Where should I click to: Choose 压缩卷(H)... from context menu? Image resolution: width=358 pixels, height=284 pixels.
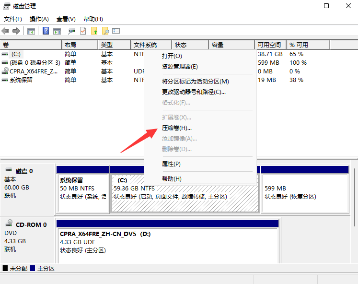tap(177, 128)
